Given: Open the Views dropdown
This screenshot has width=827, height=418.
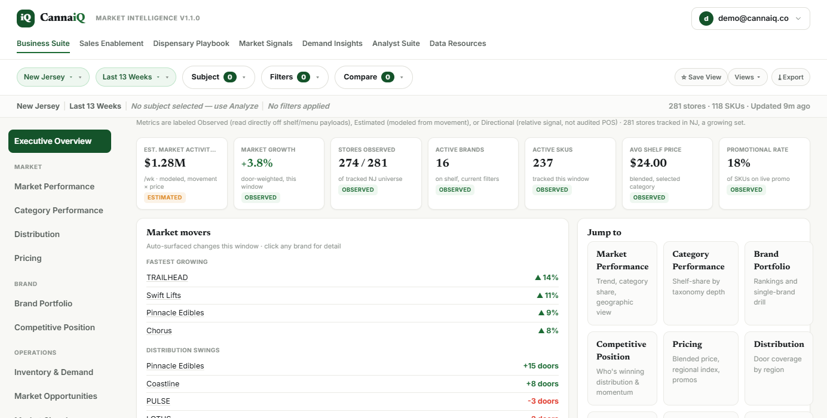Looking at the screenshot, I should 748,77.
